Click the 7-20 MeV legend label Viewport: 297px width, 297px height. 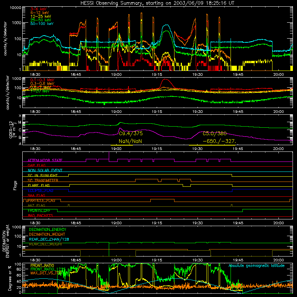(40, 91)
